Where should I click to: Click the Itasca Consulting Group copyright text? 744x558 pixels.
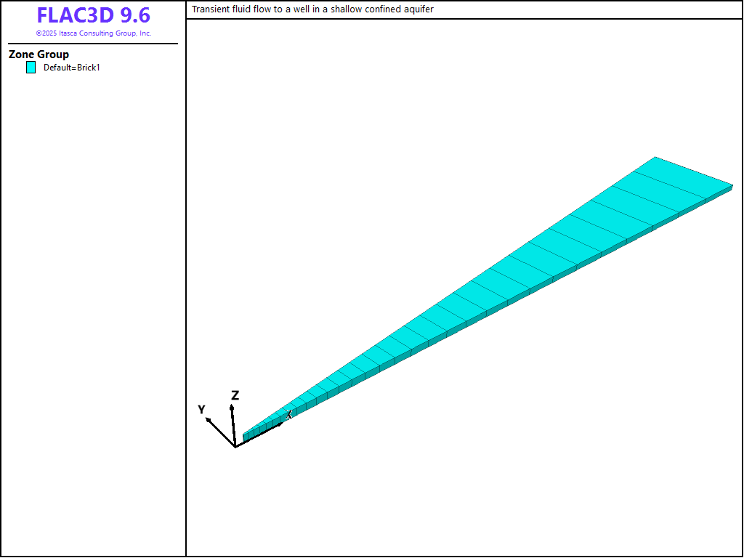pyautogui.click(x=93, y=33)
